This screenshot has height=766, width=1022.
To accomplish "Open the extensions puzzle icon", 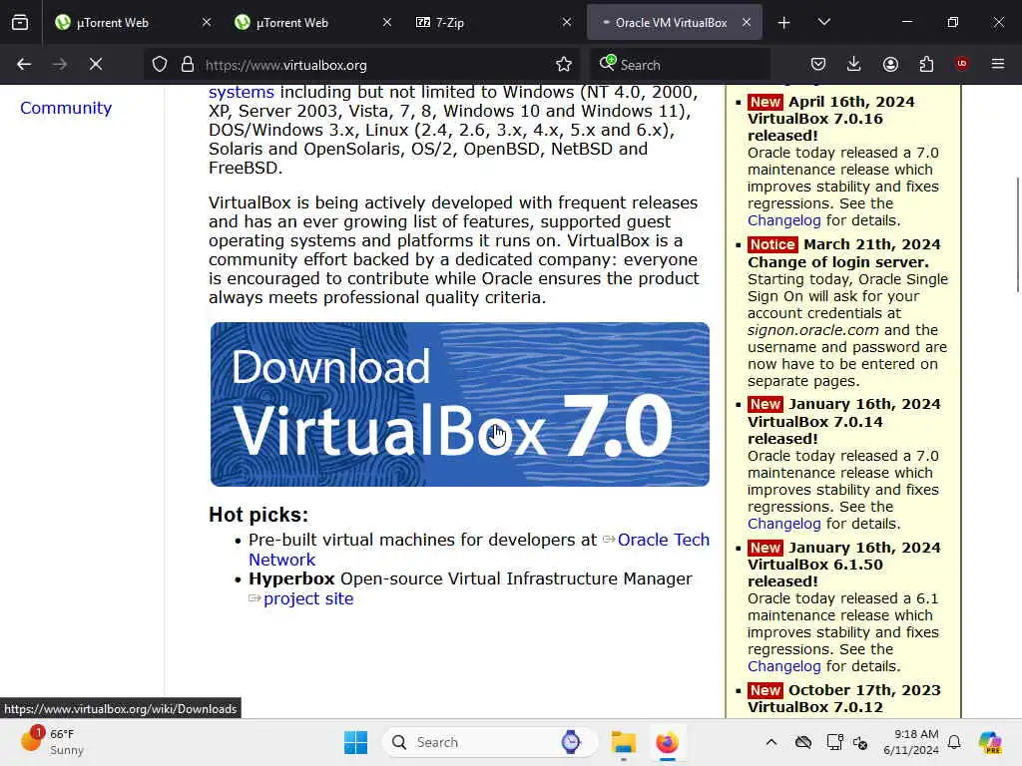I will coord(926,64).
